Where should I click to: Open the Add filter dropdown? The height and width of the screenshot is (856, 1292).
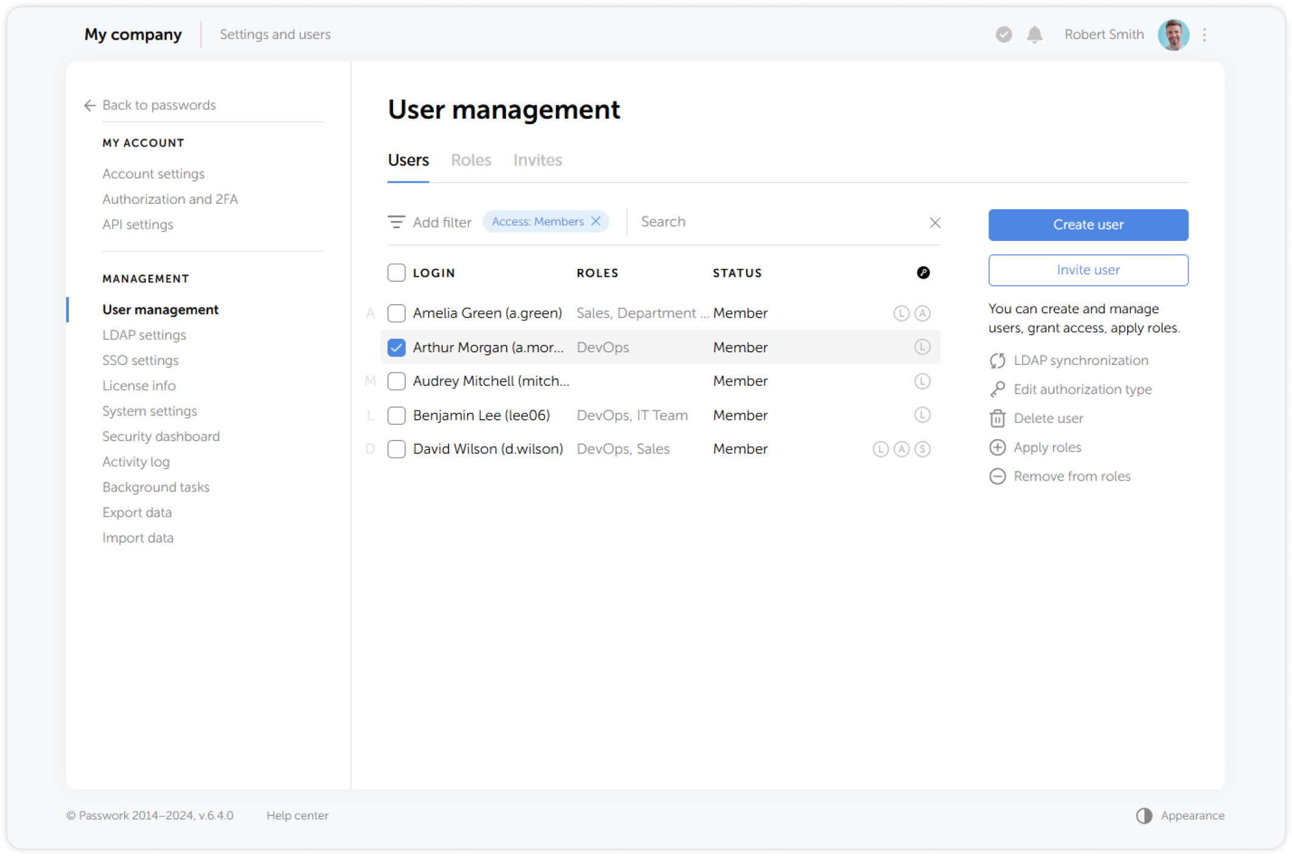(442, 221)
